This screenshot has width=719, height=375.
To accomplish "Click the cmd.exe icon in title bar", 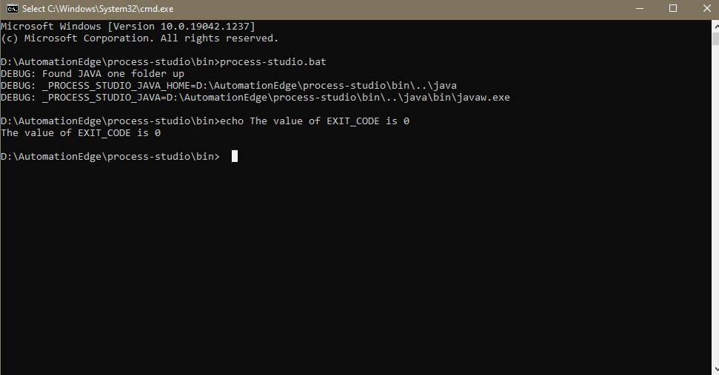I will point(13,9).
